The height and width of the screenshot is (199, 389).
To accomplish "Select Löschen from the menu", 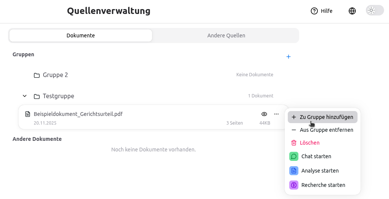I will coord(323,143).
